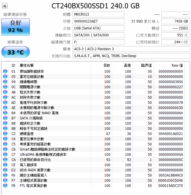Click raw value 00000000003D
The height and width of the screenshot is (195, 191).
[171, 108]
